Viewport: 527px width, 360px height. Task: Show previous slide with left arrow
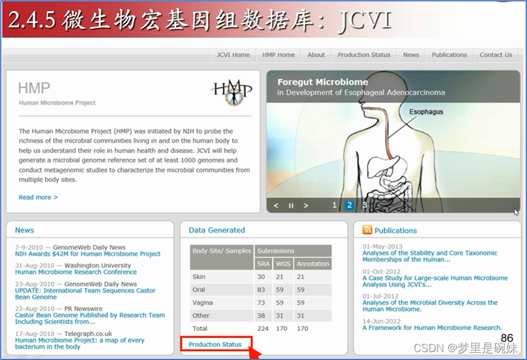click(276, 205)
